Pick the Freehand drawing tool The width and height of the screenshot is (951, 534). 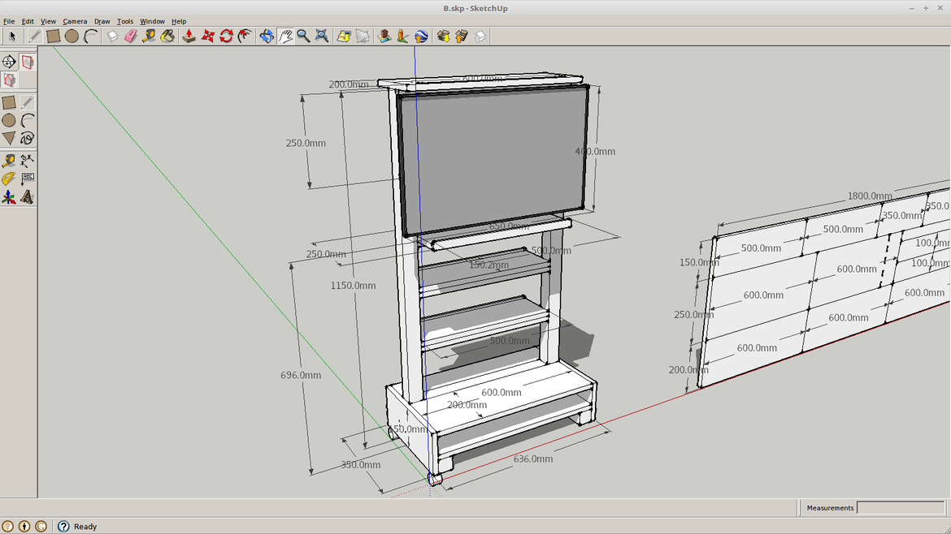pos(28,138)
